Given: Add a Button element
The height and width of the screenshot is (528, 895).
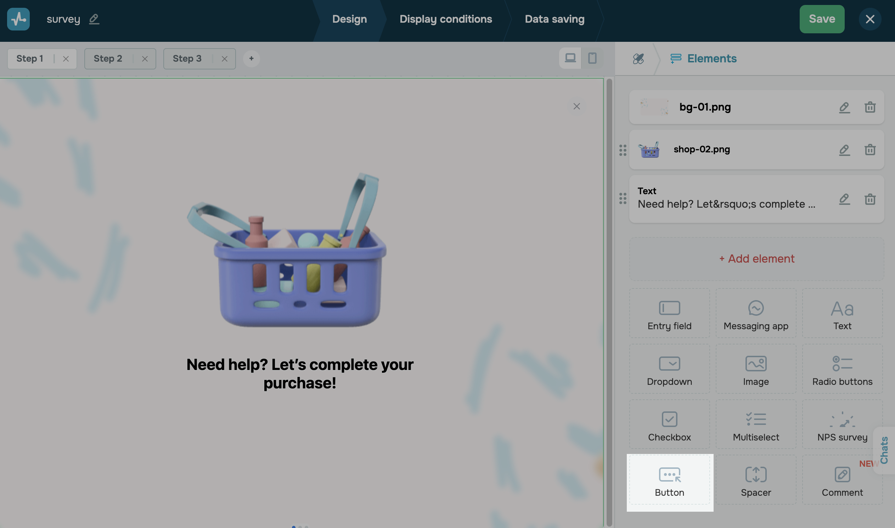Looking at the screenshot, I should [669, 481].
